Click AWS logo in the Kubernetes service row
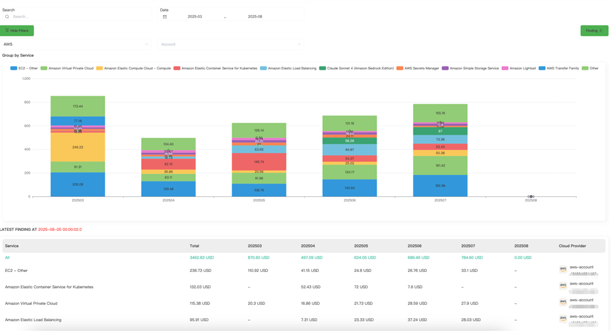Viewport: 611px width, 331px height. [562, 286]
